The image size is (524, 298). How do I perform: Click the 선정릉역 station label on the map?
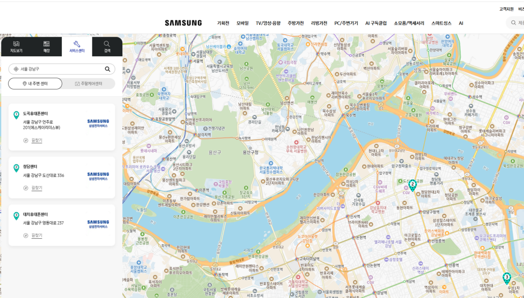438,241
